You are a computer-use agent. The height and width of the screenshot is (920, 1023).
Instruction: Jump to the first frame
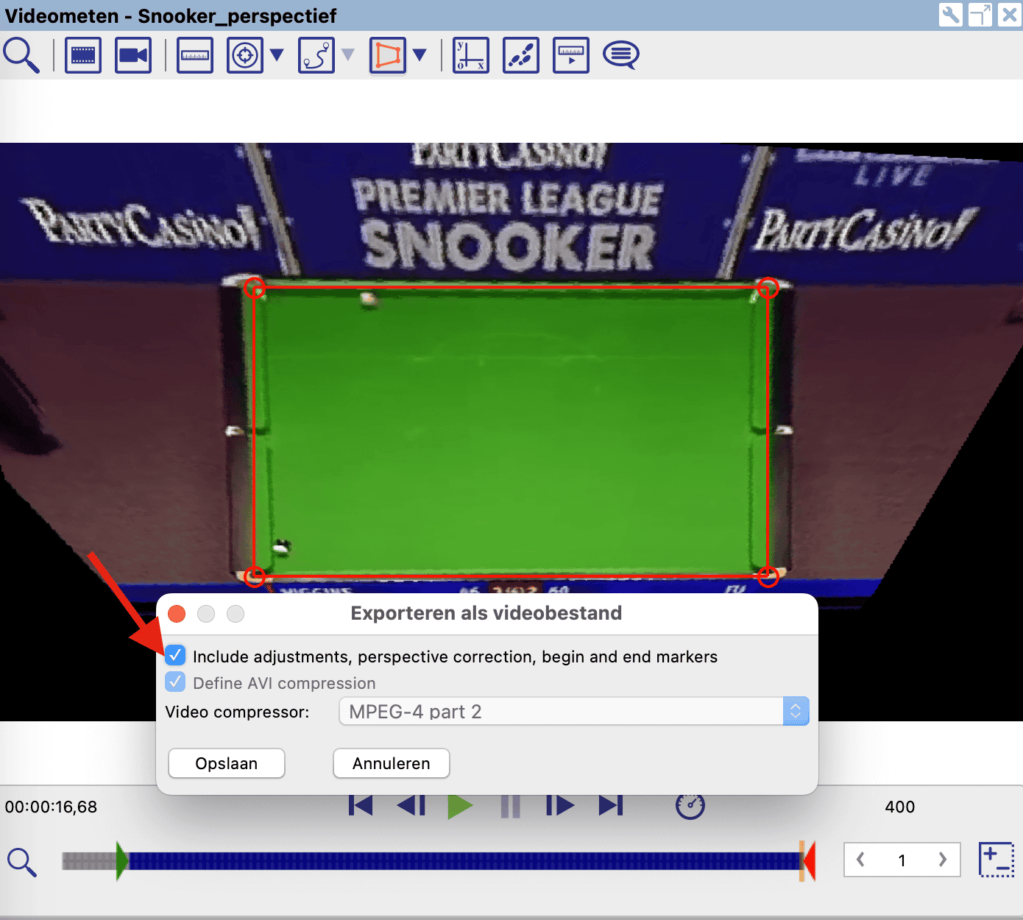(x=361, y=806)
